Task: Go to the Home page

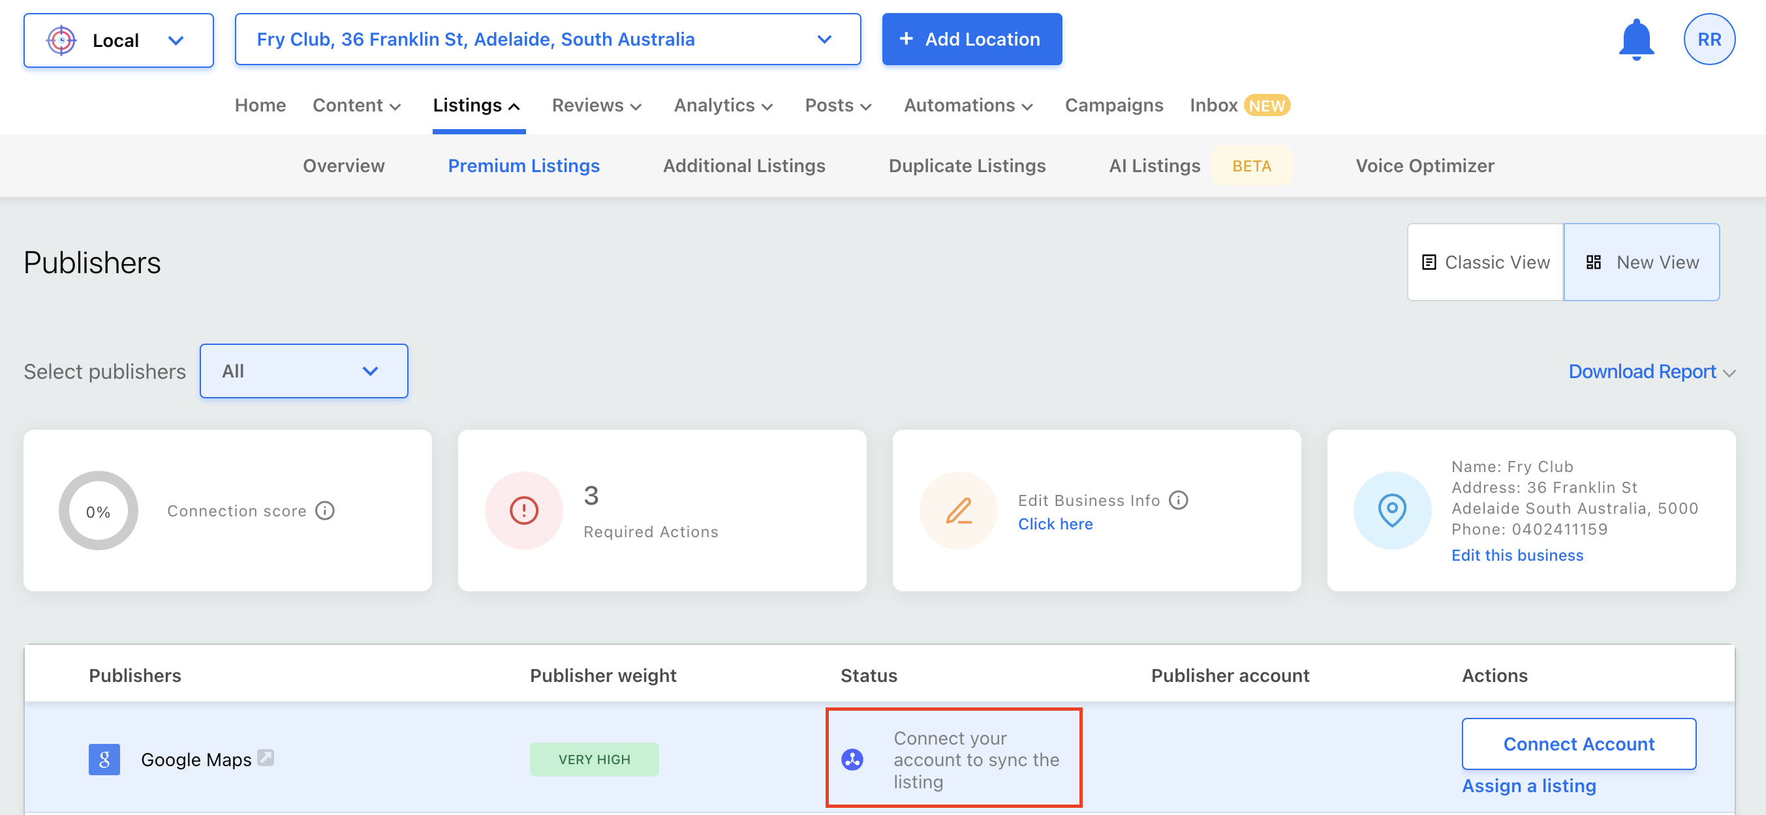Action: [x=260, y=106]
